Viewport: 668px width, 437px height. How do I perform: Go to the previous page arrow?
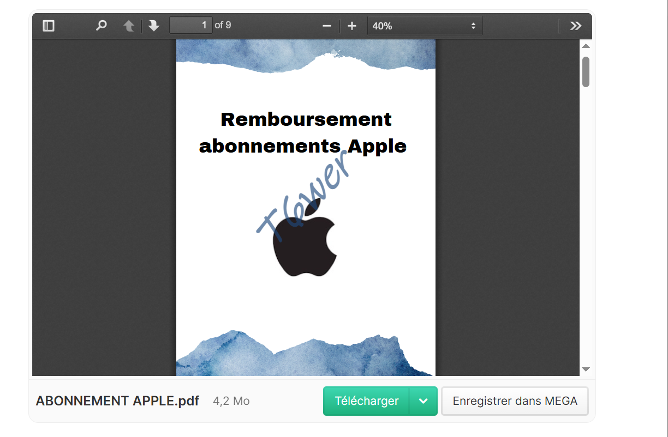129,26
